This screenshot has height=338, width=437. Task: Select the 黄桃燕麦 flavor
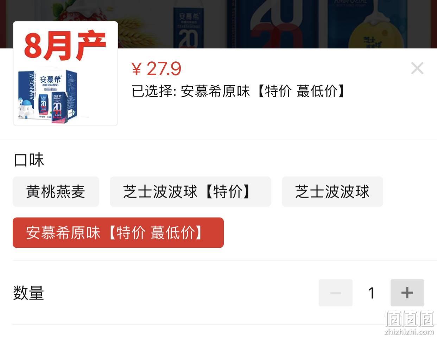56,192
